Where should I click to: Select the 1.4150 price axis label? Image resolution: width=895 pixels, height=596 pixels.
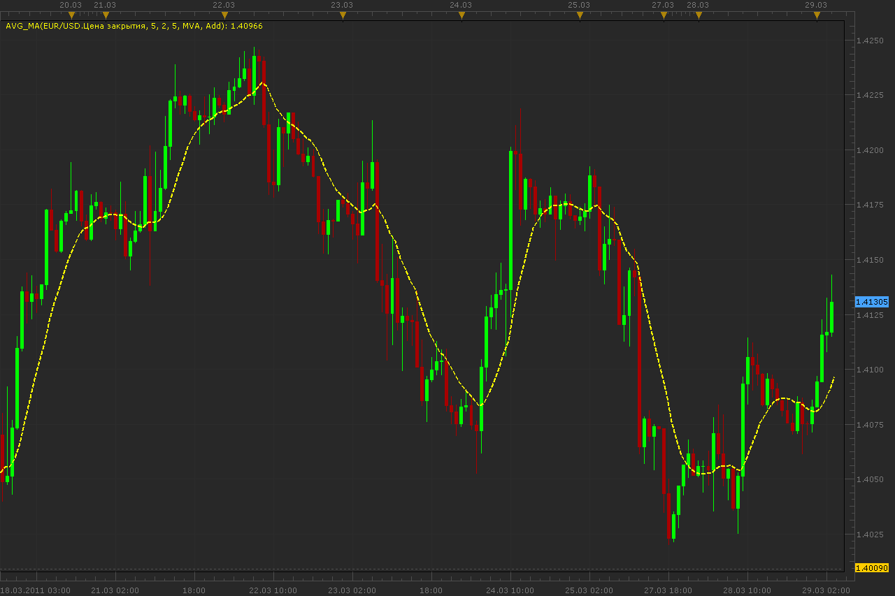click(870, 260)
